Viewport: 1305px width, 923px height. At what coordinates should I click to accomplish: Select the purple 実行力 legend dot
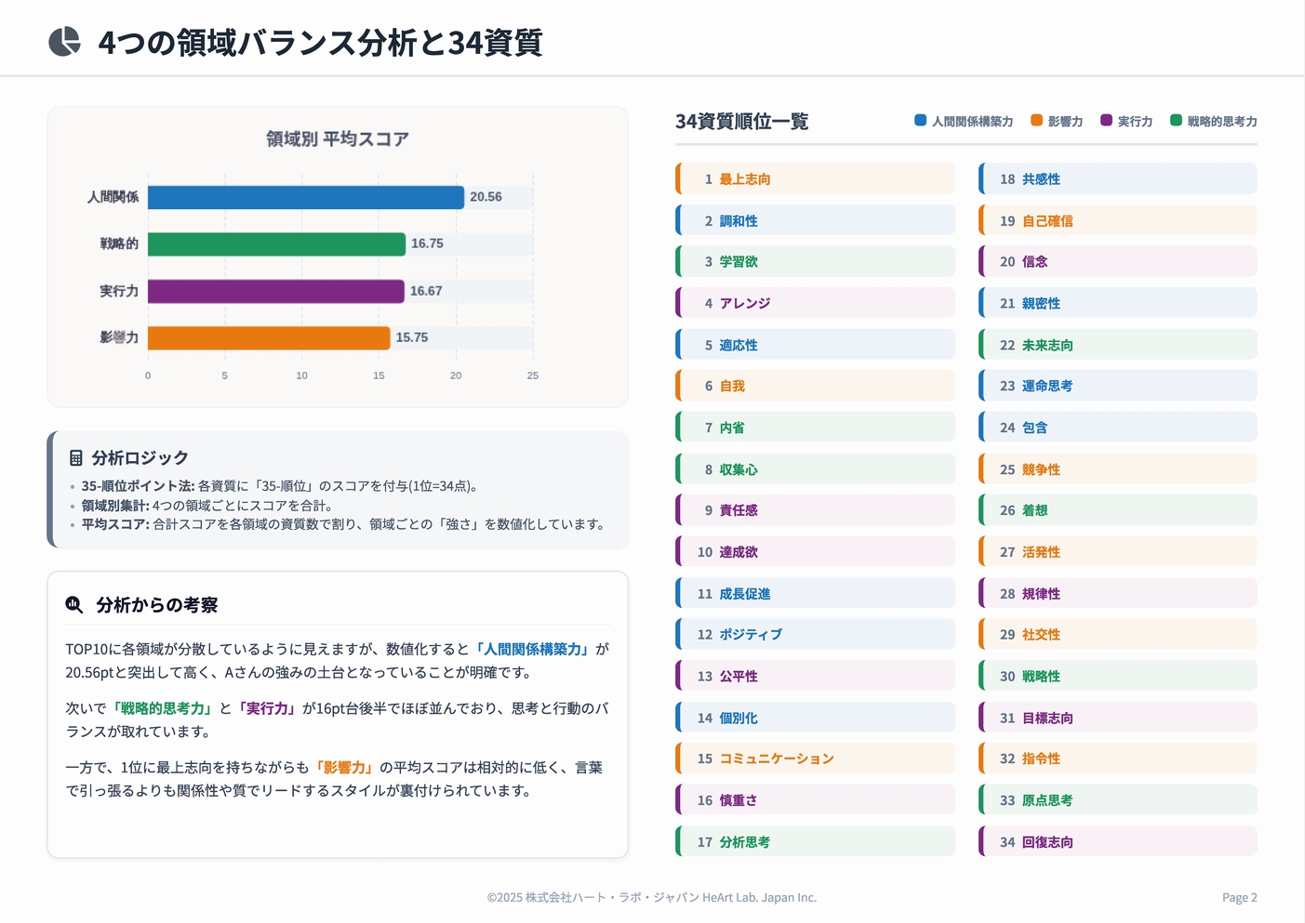tap(1105, 120)
